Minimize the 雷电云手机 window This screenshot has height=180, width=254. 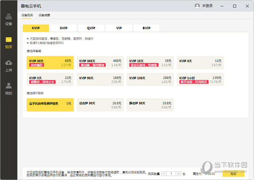tap(222, 6)
